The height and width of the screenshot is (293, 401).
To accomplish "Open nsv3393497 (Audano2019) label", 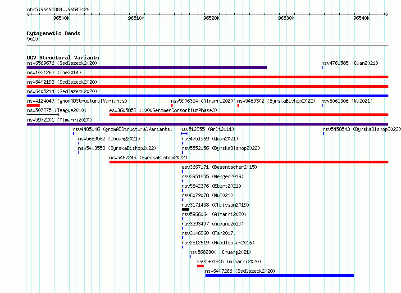I will click(x=213, y=224).
